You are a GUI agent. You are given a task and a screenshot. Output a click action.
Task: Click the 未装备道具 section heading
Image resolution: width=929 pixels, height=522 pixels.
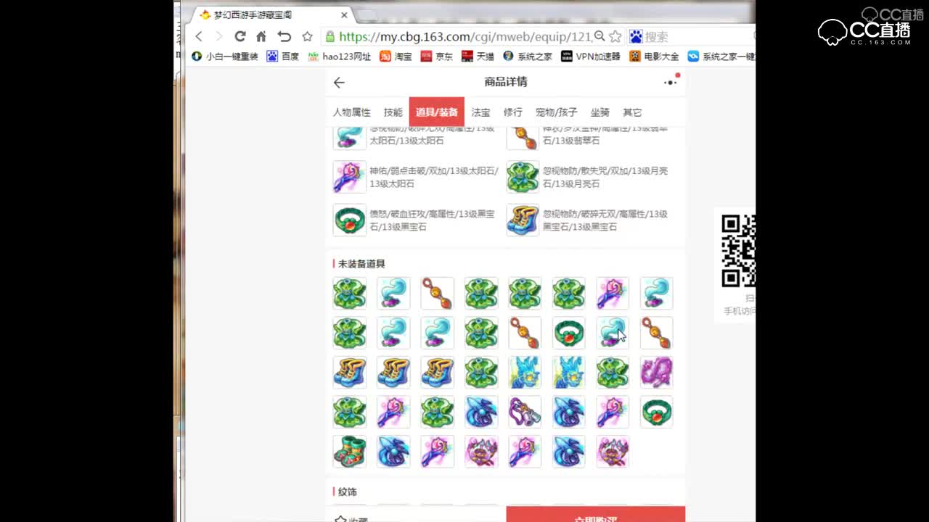click(x=361, y=264)
